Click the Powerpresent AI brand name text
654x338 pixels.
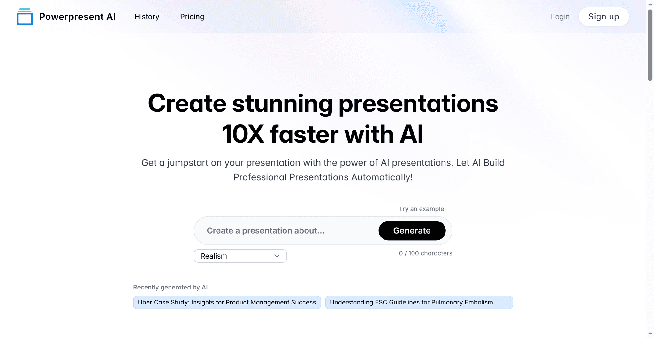(77, 17)
